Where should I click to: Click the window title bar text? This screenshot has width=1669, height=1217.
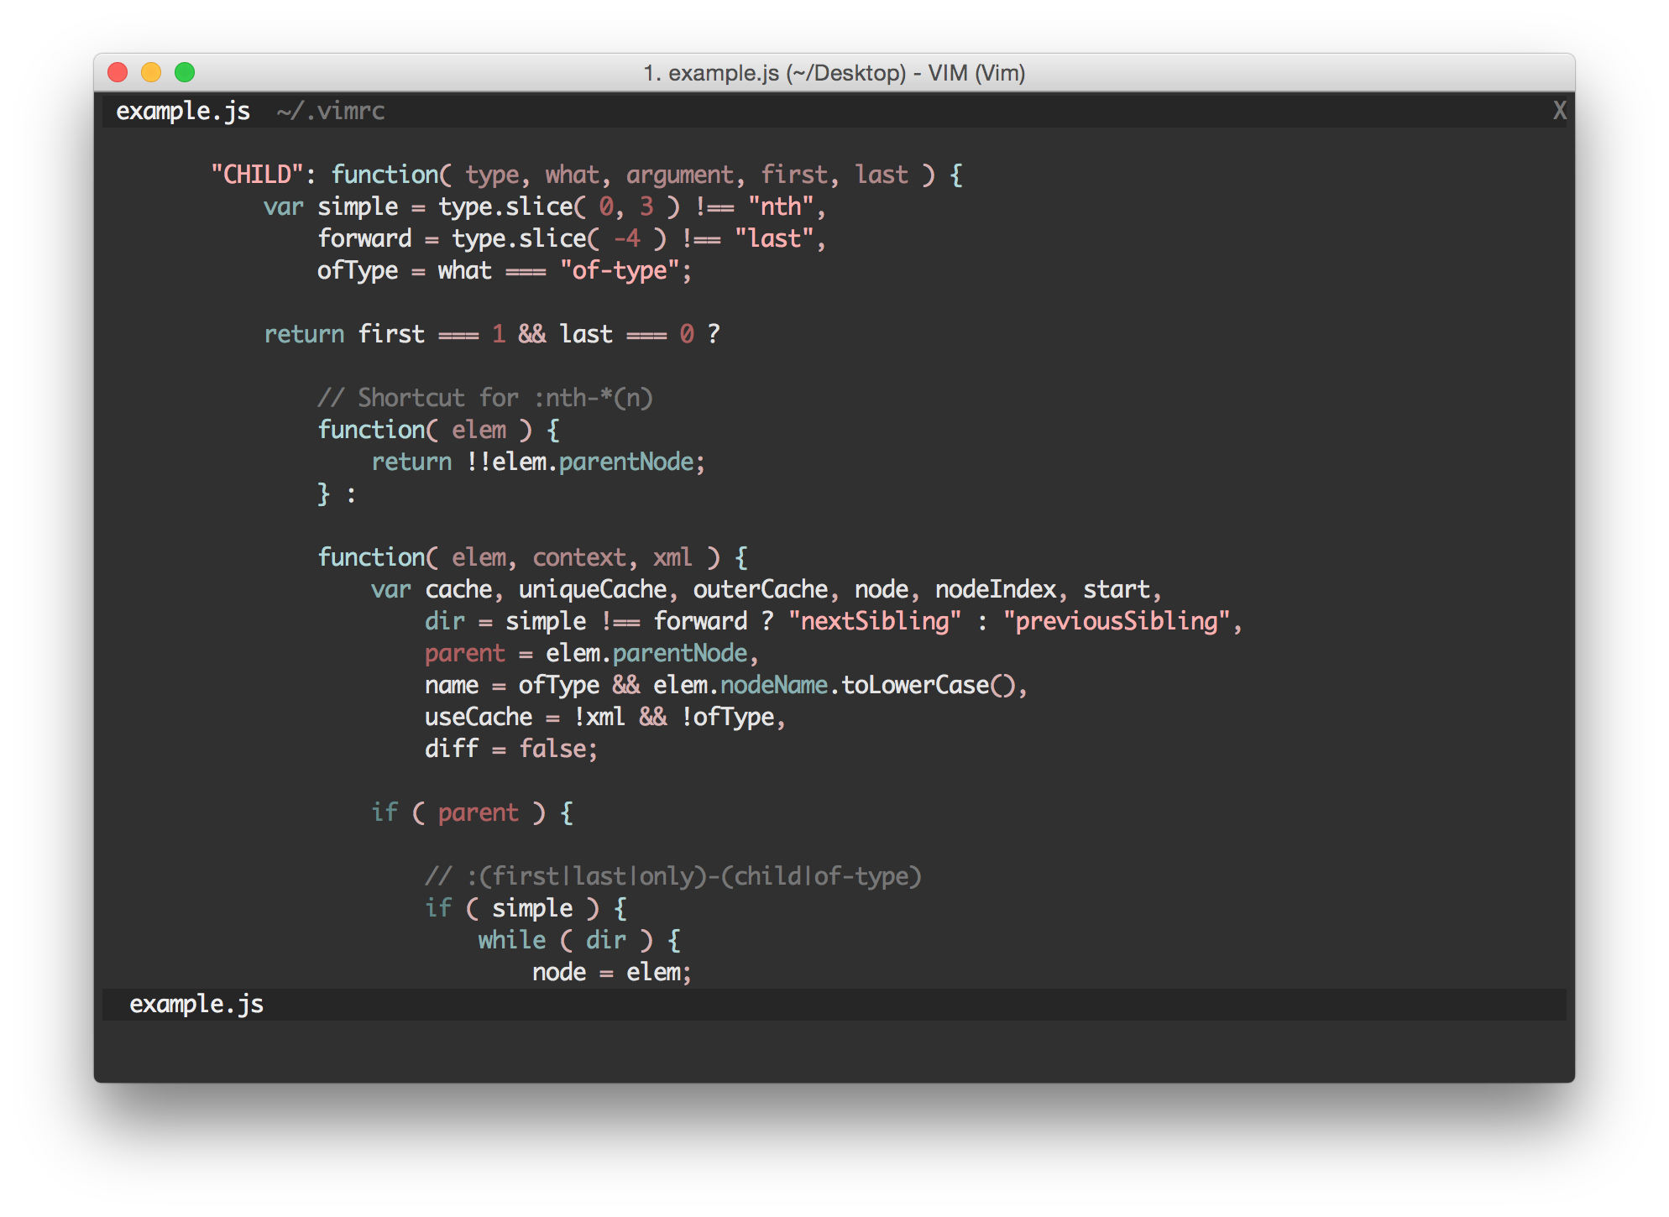834,73
